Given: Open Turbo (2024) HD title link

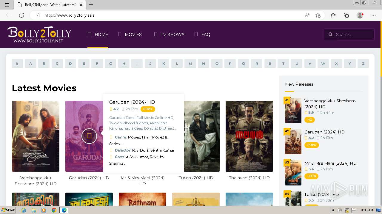Looking at the screenshot, I should coord(196,178).
